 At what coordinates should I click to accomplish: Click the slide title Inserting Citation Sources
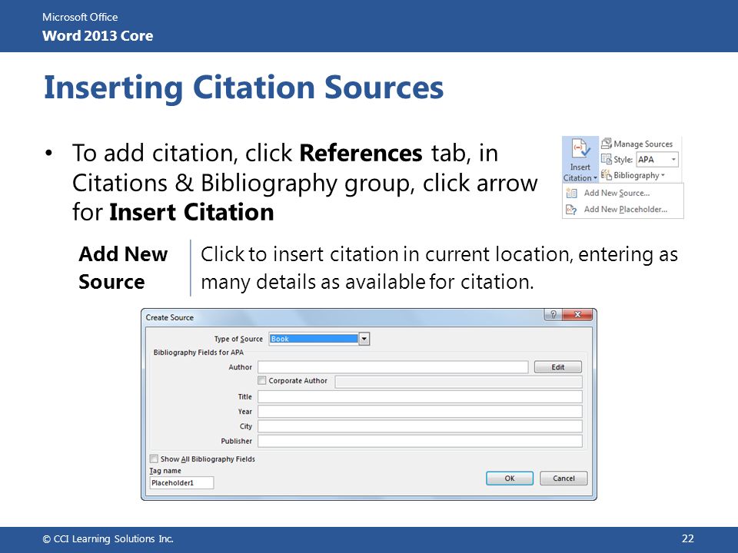point(244,88)
